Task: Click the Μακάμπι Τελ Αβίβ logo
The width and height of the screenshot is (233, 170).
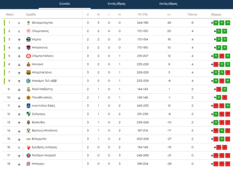Action: click(28, 81)
